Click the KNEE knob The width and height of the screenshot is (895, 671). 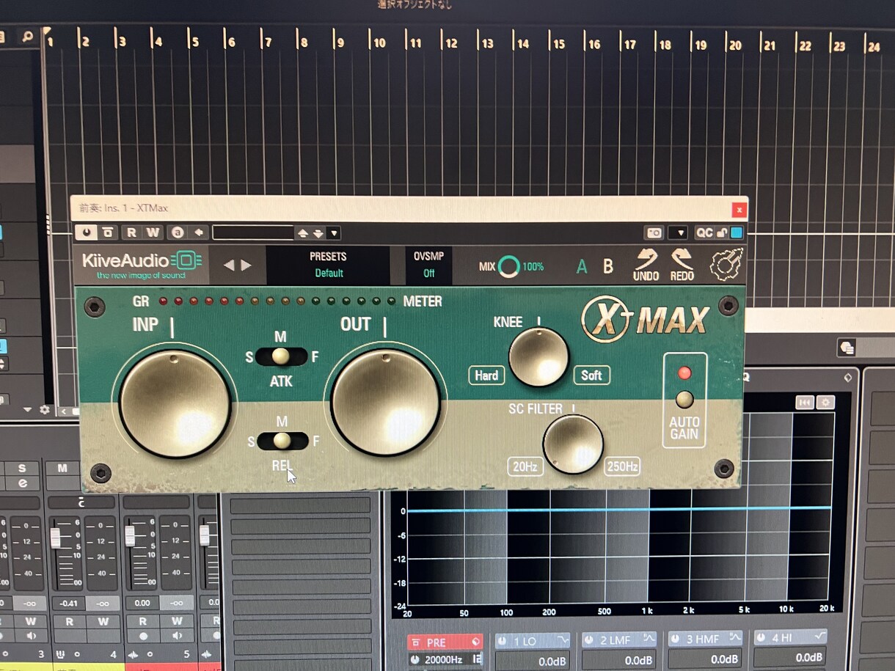tap(538, 357)
